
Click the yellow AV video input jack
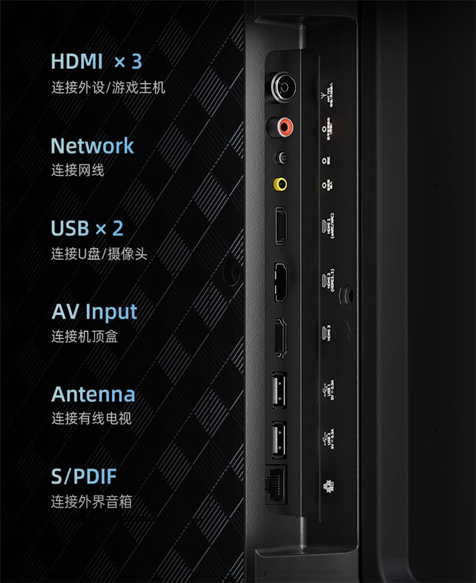pyautogui.click(x=280, y=184)
